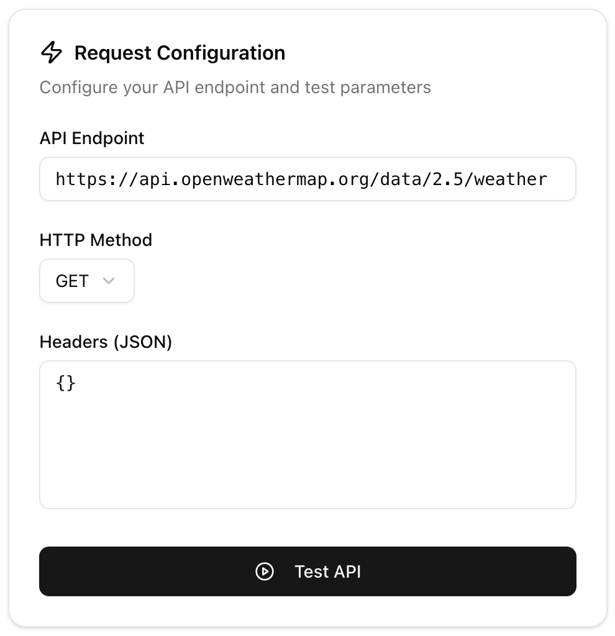Click the GET text in the method selector
This screenshot has height=636, width=615.
[x=71, y=281]
